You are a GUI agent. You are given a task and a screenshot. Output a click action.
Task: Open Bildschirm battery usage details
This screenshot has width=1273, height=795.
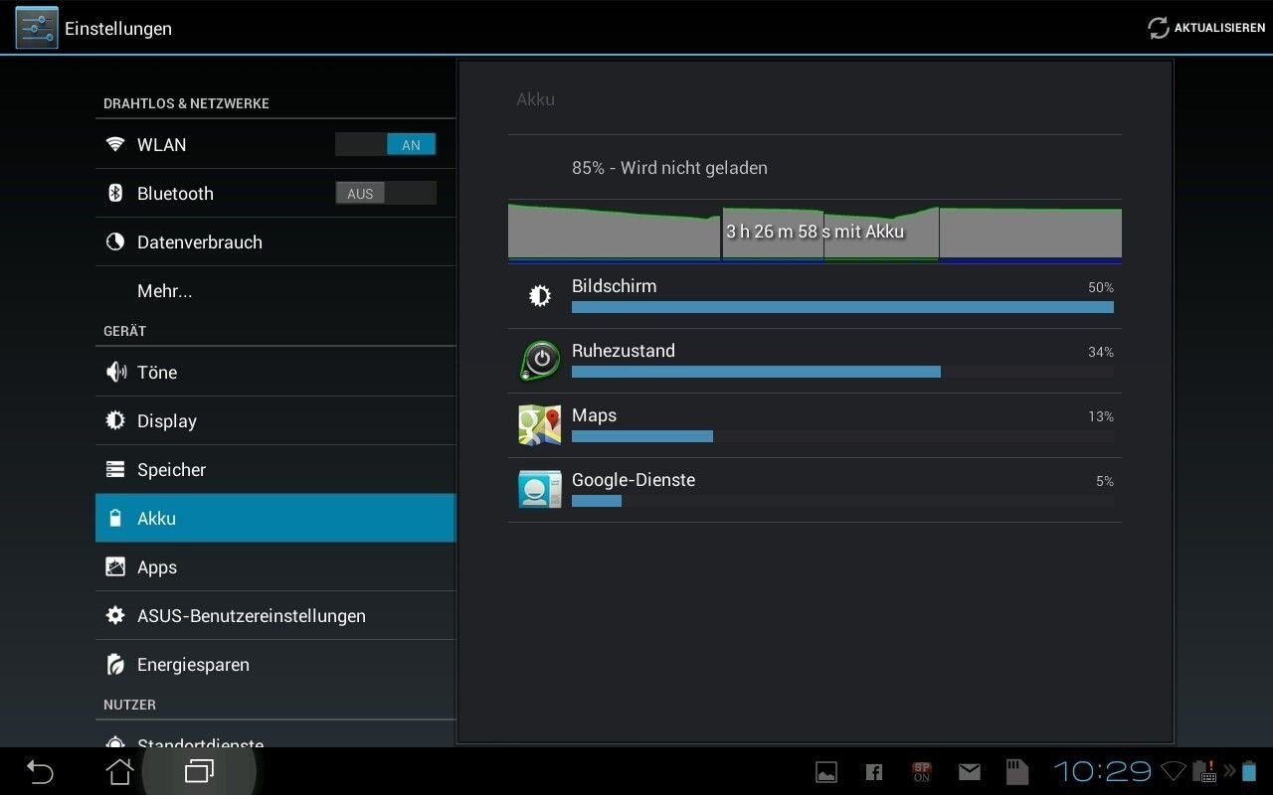point(815,296)
